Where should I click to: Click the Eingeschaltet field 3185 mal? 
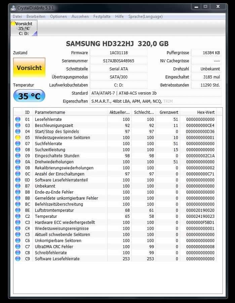pos(206,77)
